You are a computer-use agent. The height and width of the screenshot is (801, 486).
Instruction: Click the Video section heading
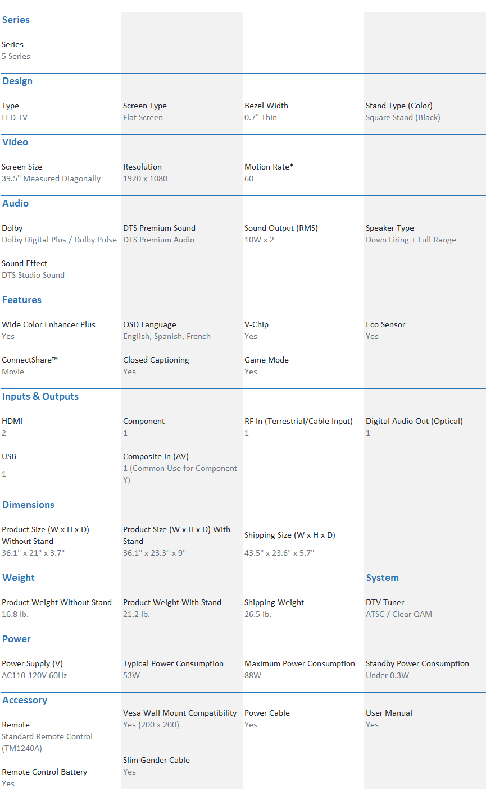[x=15, y=143]
